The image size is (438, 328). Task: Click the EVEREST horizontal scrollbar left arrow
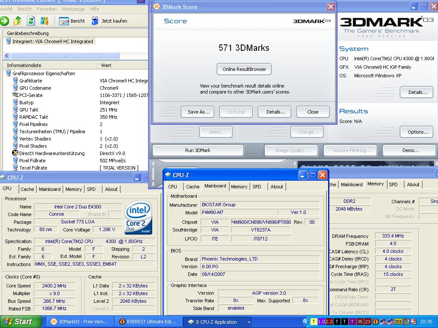(x=7, y=56)
